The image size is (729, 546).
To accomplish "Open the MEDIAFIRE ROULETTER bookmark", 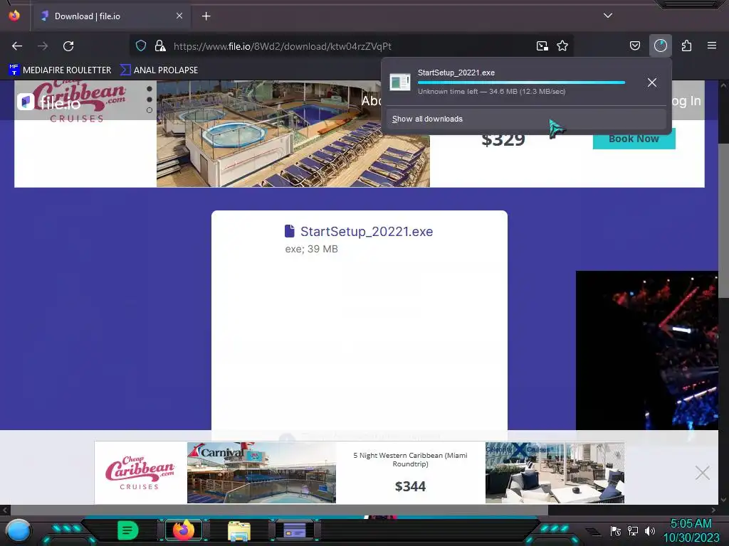I will point(60,70).
